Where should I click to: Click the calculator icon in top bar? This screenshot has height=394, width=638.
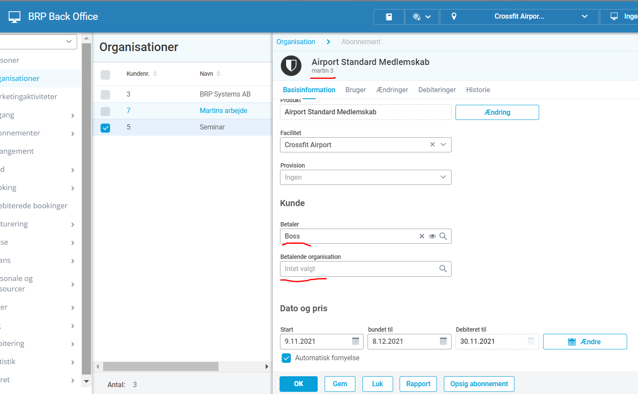click(389, 17)
